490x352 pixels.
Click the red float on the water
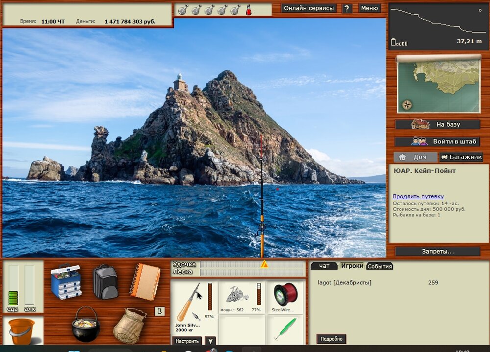pos(277,189)
